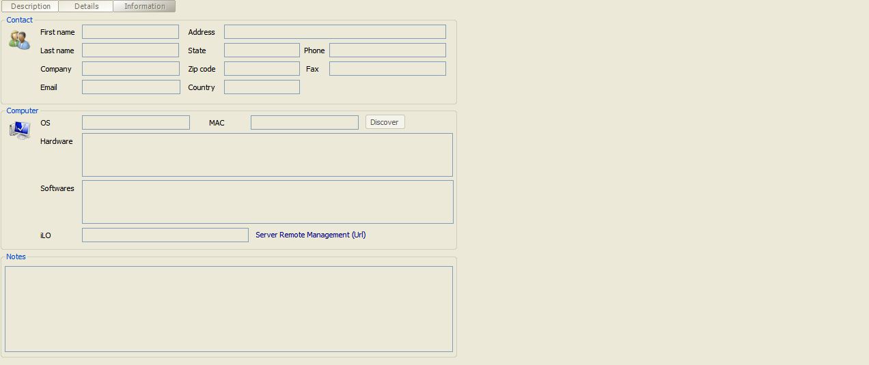Click the Zip code field
869x365 pixels.
[262, 69]
